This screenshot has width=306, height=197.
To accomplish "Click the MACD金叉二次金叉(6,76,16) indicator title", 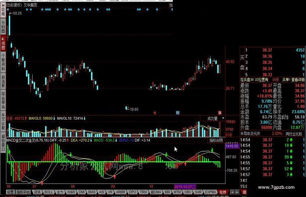I will coord(28,140).
